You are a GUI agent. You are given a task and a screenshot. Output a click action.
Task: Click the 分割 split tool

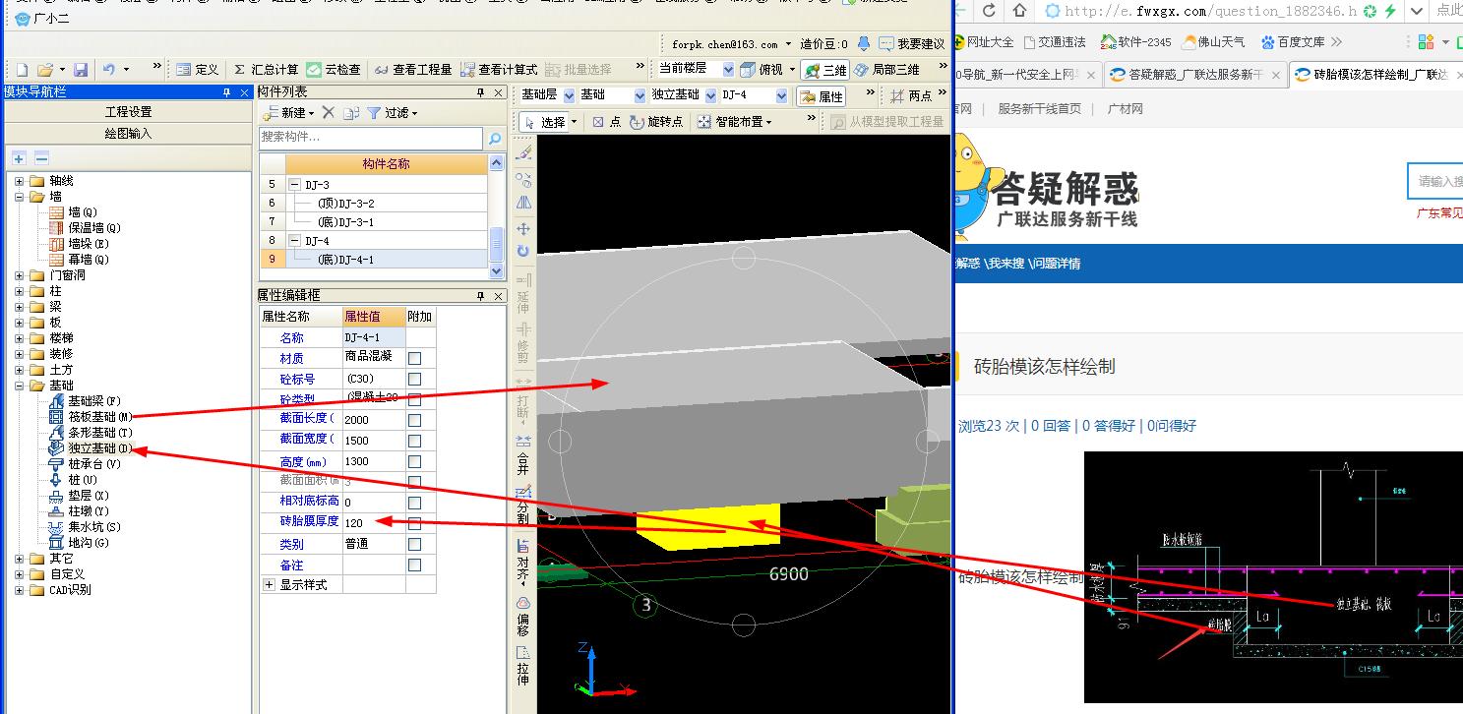tap(523, 505)
